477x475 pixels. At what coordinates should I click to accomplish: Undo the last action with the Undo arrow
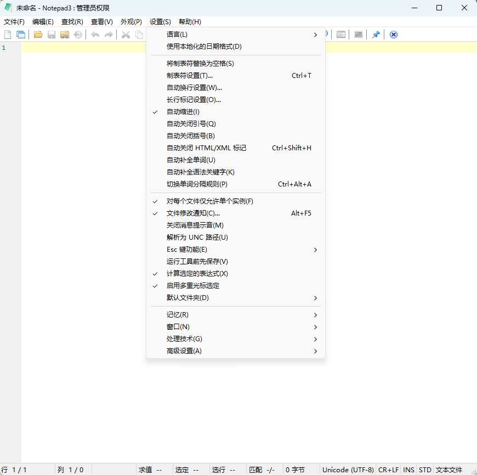95,35
